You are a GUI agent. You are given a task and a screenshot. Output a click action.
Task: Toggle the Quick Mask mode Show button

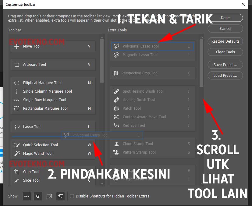point(49,196)
